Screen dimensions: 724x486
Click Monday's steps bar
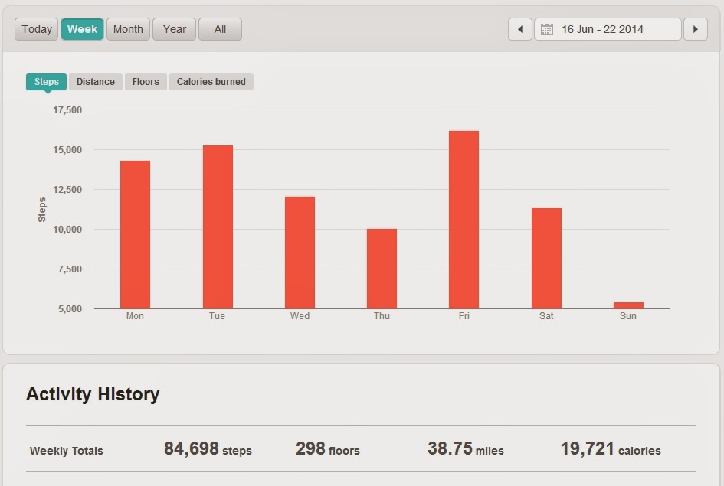click(136, 235)
